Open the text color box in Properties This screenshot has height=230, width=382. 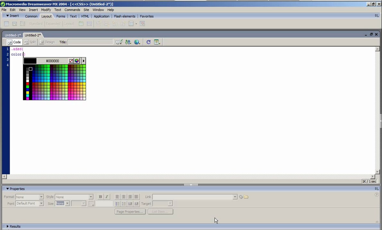pos(91,203)
